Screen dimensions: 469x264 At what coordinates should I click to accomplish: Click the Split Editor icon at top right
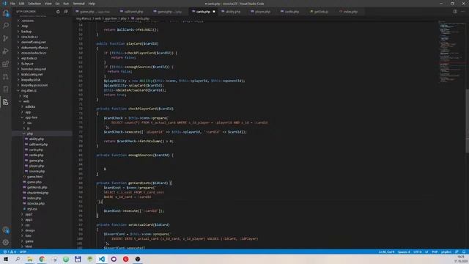(455, 12)
